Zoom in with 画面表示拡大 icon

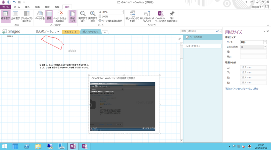coord(93,16)
